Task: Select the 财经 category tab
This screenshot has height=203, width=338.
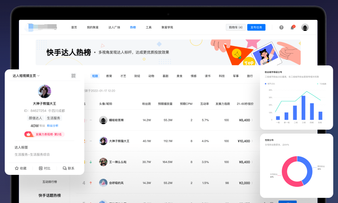Action: [137, 76]
